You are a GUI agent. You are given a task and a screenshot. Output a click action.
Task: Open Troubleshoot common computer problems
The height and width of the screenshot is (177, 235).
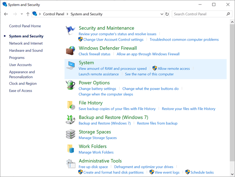pos(184,39)
